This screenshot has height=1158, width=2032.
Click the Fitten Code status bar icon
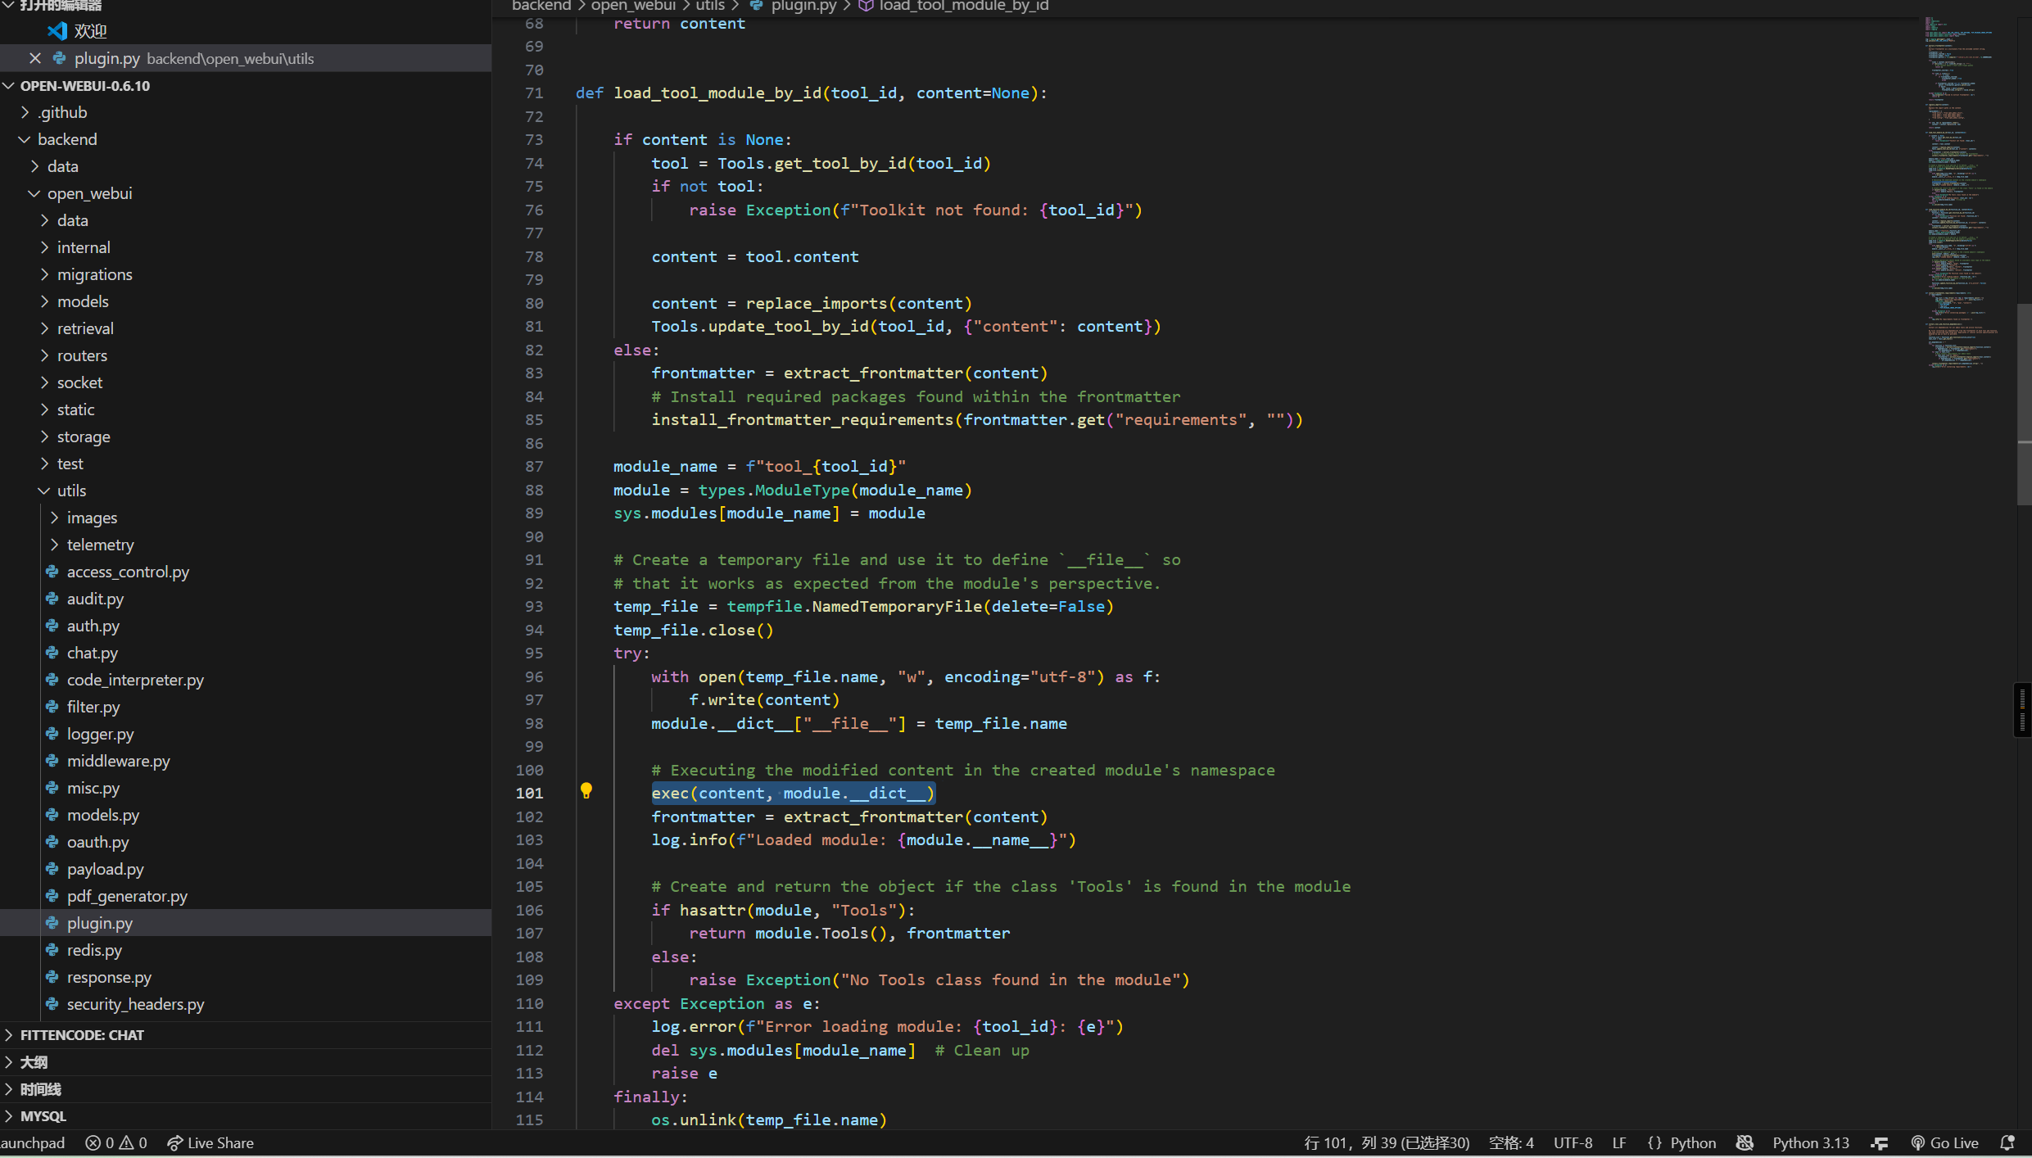1880,1142
